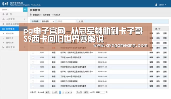Click 编辑 in the second 1239 row

151,81
